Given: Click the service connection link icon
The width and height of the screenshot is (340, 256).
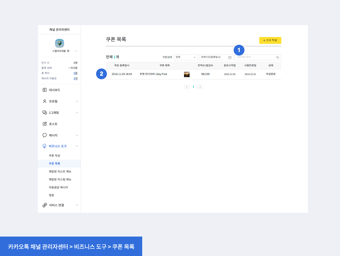Looking at the screenshot, I should [45, 205].
